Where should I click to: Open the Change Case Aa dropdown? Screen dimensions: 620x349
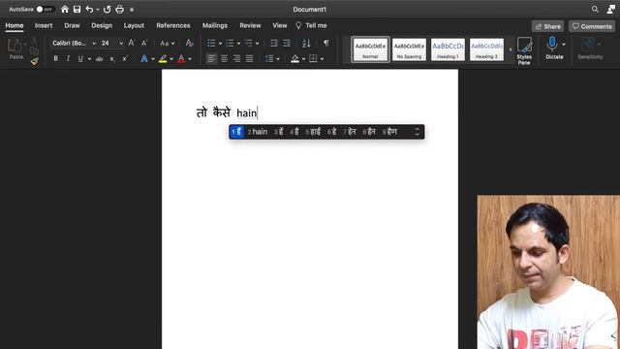167,43
